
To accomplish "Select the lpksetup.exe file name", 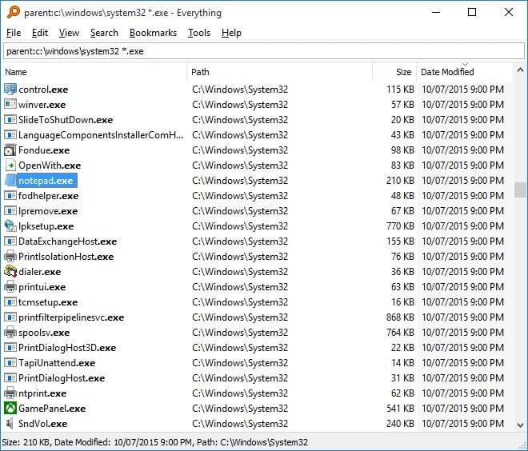I will [46, 225].
